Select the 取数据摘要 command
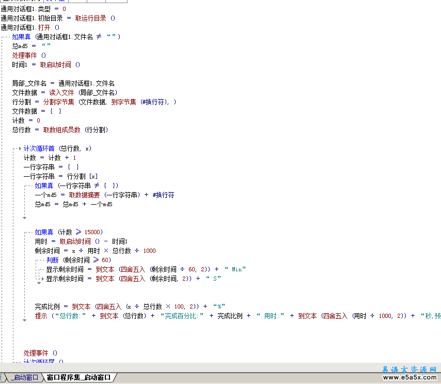 [84, 195]
